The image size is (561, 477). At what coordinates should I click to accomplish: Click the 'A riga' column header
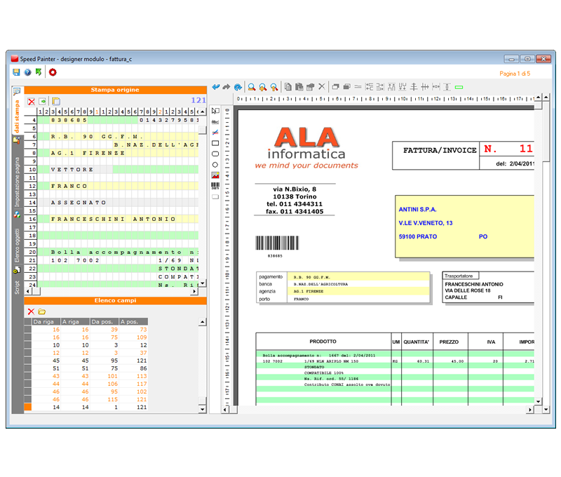point(75,322)
